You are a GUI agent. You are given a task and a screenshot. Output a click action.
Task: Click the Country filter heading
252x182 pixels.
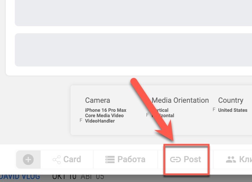pyautogui.click(x=230, y=100)
